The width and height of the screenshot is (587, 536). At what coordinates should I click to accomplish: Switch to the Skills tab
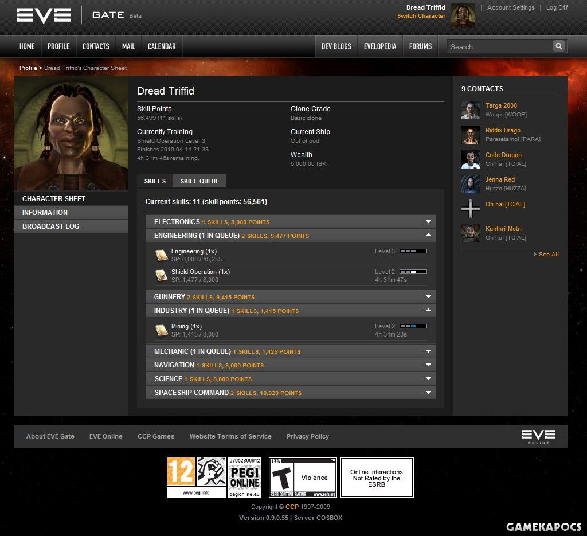155,181
